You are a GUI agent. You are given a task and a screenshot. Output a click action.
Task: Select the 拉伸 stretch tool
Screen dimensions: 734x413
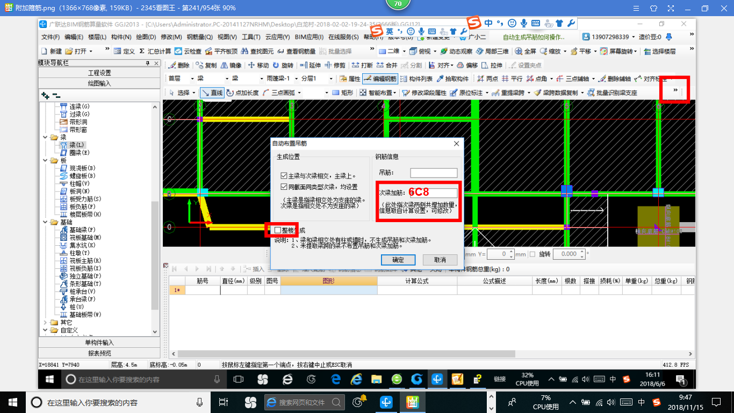(492, 65)
